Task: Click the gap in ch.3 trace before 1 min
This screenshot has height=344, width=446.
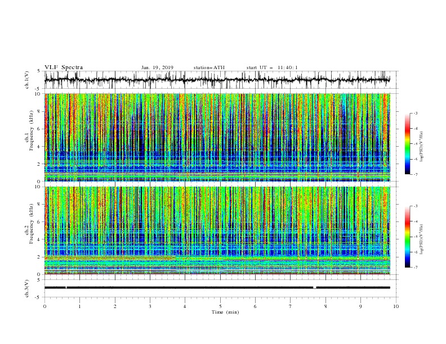Action: coord(66,288)
